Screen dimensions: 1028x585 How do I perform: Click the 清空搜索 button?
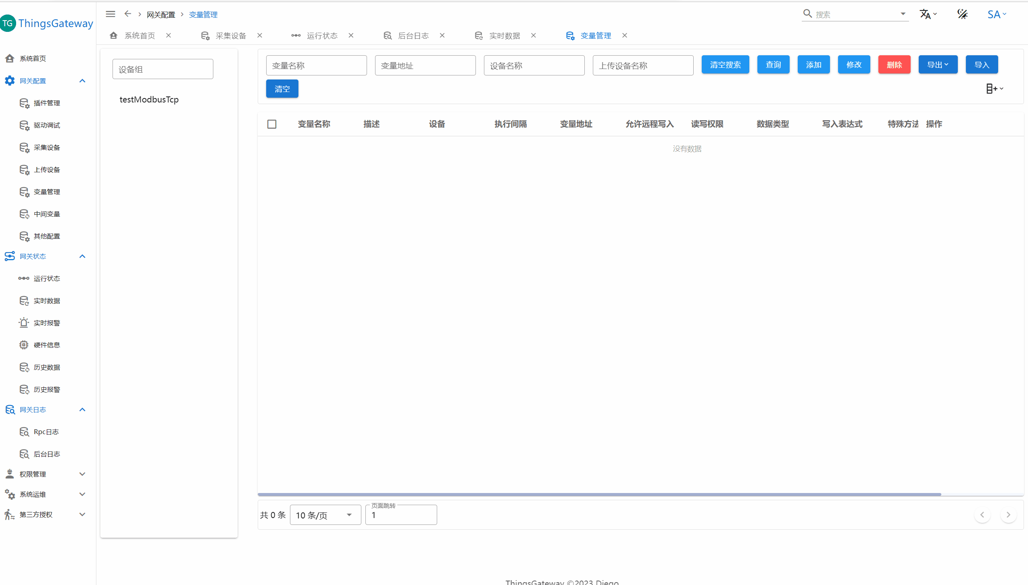(x=725, y=65)
